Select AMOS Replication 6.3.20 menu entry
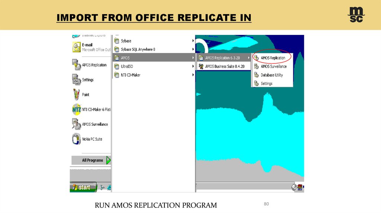Screen dimensions: 381x213 [224, 58]
